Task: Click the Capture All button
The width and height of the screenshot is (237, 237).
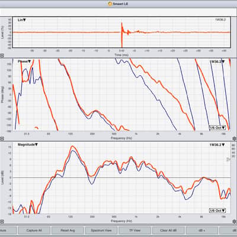Action: point(34,230)
